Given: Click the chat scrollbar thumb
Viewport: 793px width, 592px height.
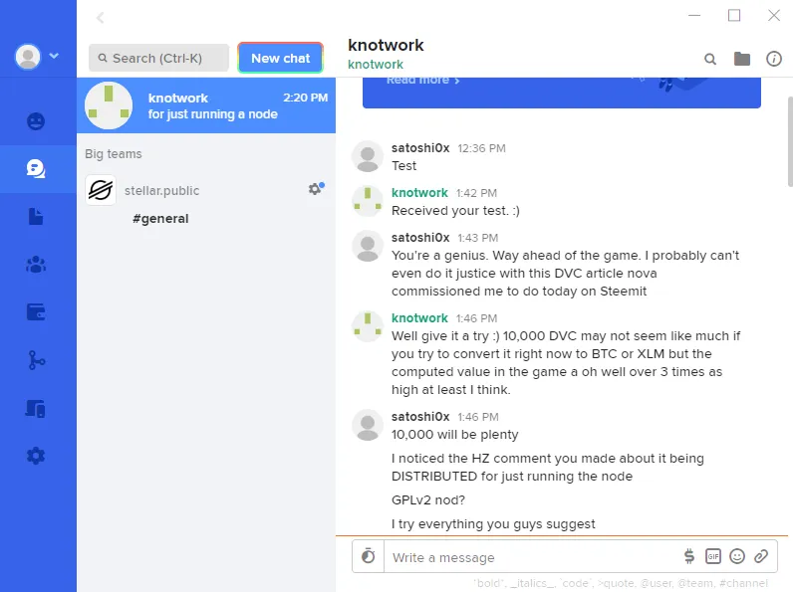Looking at the screenshot, I should pyautogui.click(x=790, y=141).
